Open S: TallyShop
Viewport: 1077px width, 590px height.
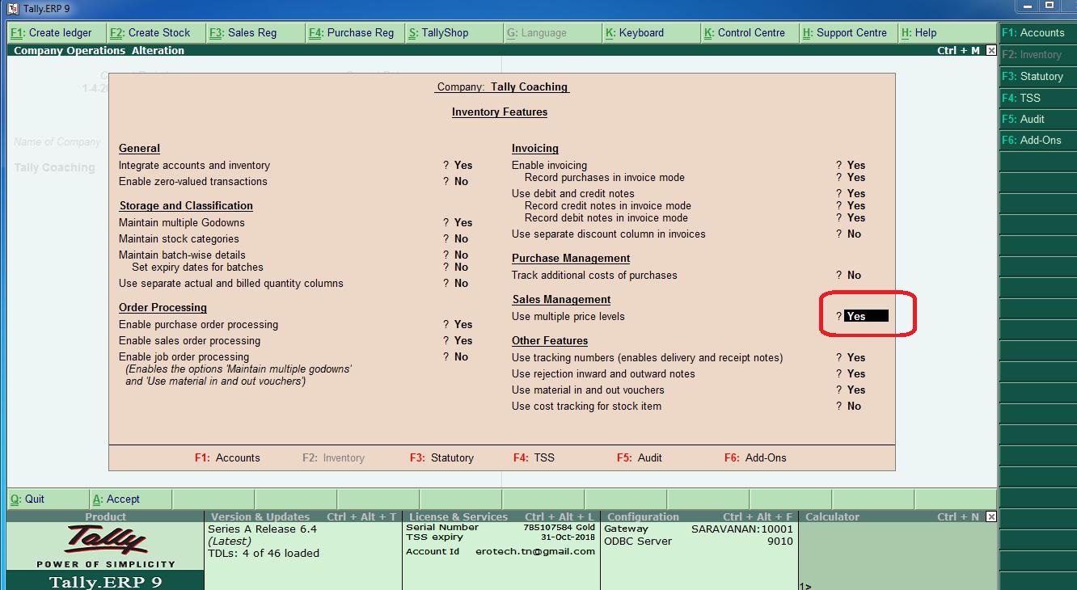pos(441,32)
